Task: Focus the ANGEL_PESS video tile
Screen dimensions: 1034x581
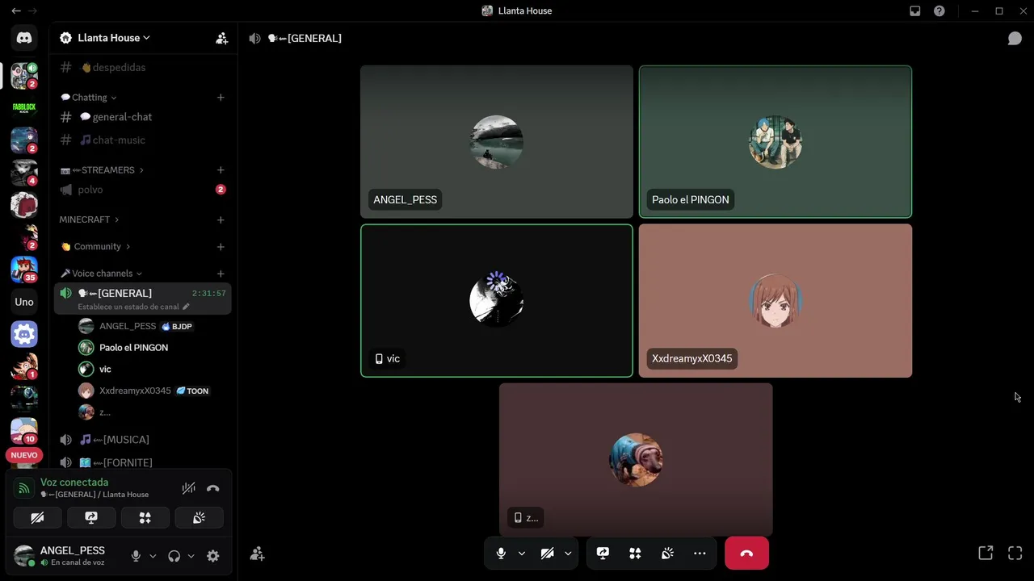Action: (497, 142)
